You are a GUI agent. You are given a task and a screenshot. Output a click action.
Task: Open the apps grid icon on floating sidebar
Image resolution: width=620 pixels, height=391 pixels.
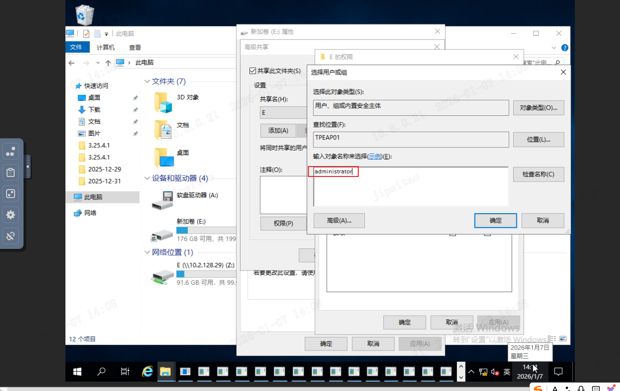10,152
